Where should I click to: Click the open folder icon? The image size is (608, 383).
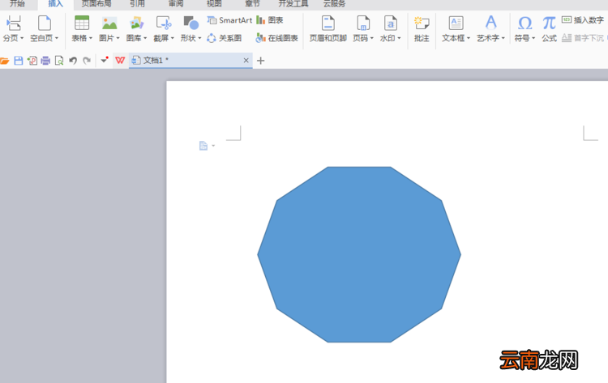point(4,61)
